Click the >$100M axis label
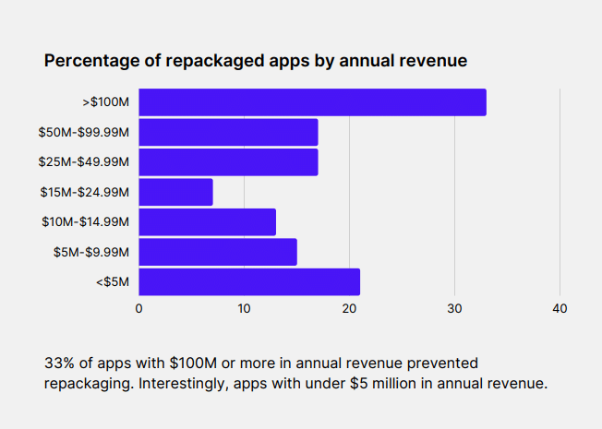This screenshot has height=429, width=602. [106, 102]
